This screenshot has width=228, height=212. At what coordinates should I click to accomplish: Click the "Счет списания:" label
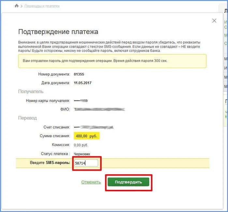(x=57, y=127)
